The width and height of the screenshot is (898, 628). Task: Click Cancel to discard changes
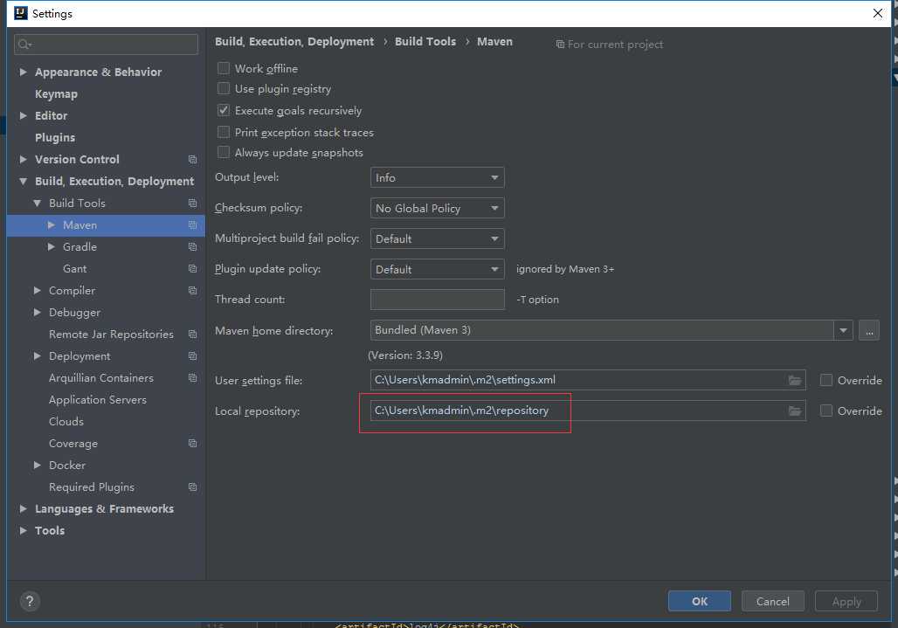[772, 601]
